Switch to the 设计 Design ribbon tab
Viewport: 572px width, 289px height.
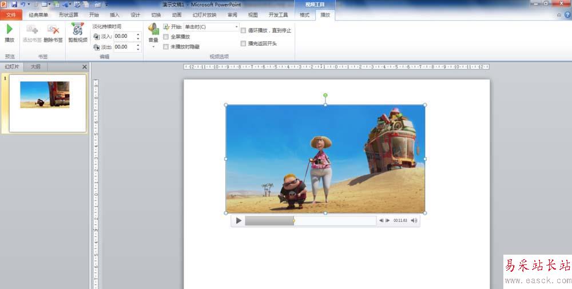tap(136, 15)
